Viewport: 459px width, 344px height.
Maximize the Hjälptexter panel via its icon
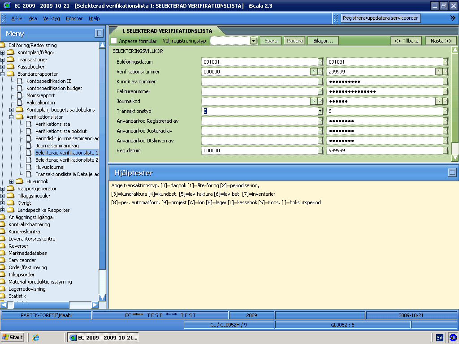452,172
